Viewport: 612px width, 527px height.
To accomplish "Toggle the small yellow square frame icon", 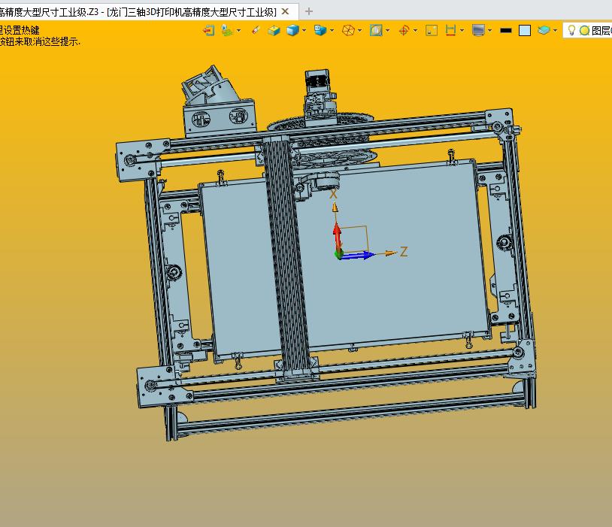I will tap(432, 30).
